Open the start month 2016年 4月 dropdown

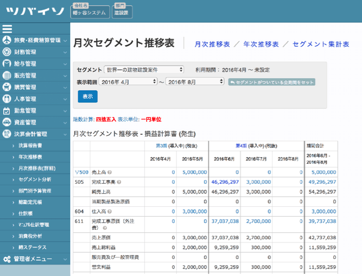[x=128, y=82]
